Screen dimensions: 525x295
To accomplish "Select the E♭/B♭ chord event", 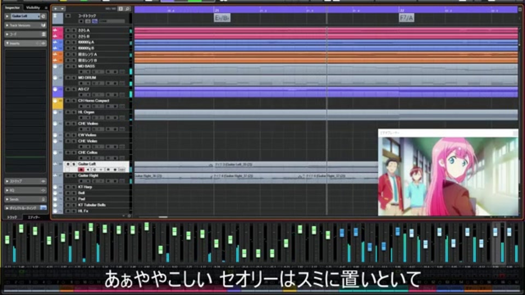I will click(x=222, y=17).
